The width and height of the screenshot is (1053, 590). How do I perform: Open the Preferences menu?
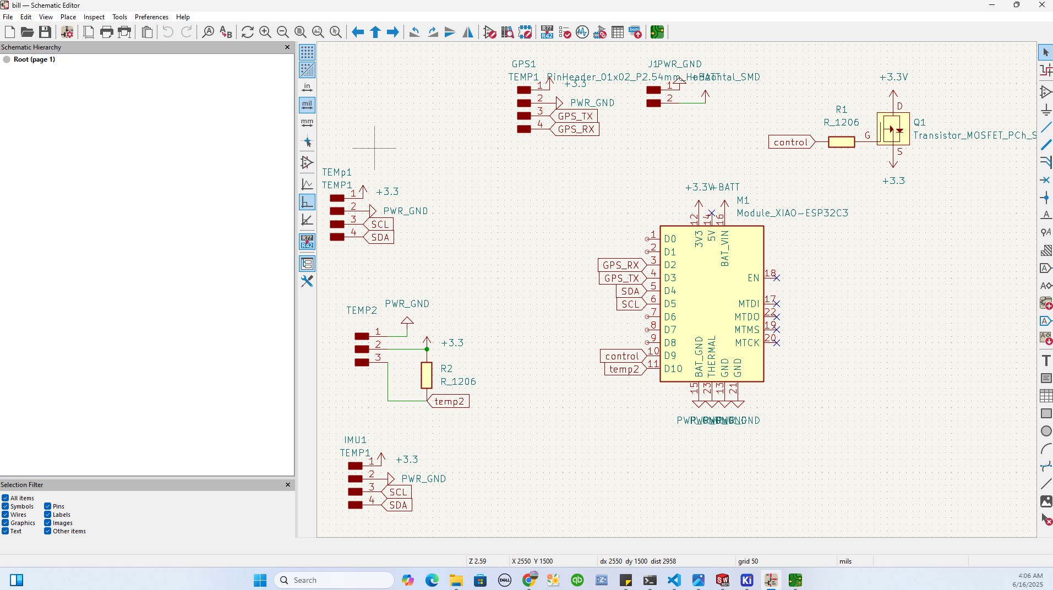point(151,17)
